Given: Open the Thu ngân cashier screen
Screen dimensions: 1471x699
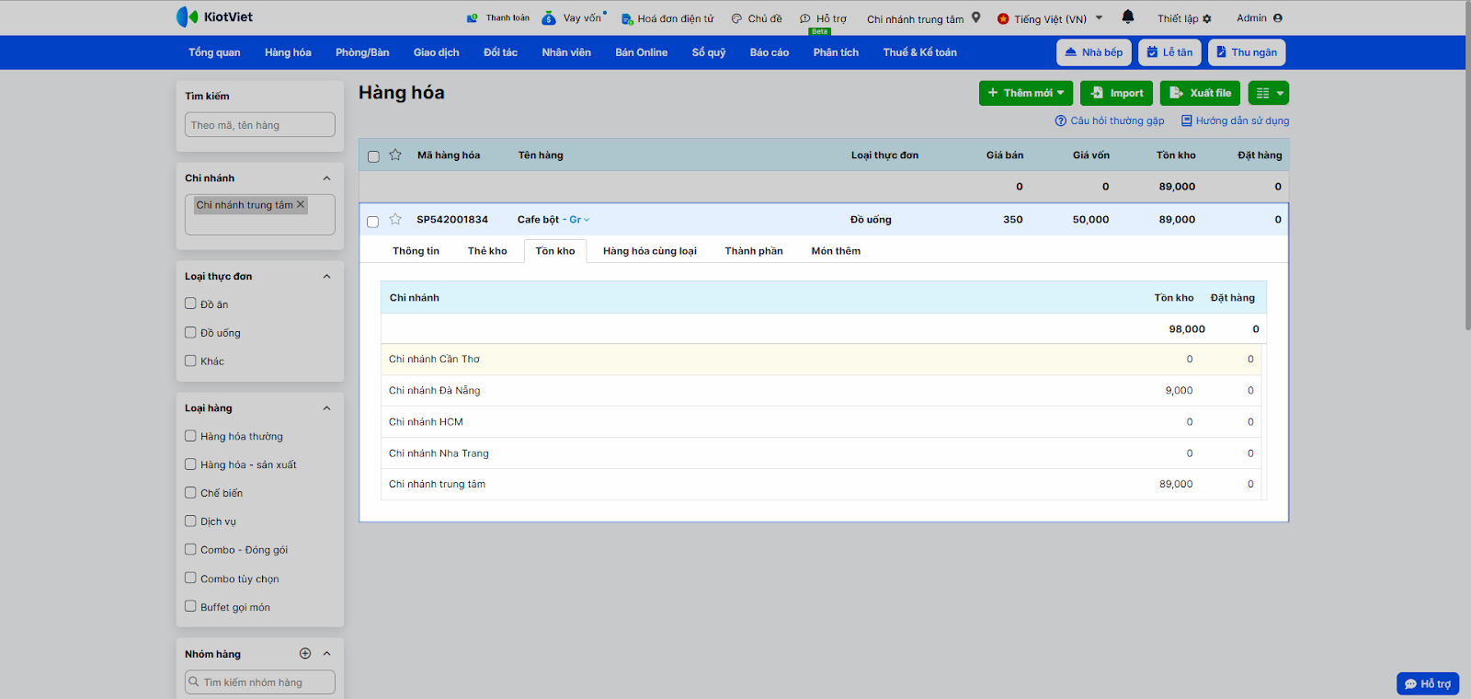Looking at the screenshot, I should click(1247, 52).
